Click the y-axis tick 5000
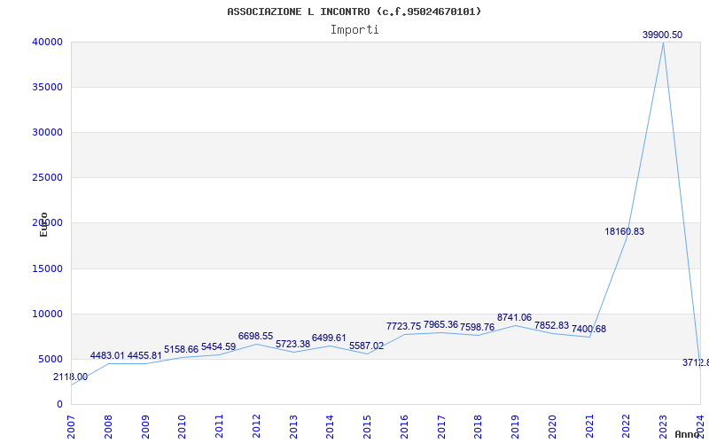Image resolution: width=709 pixels, height=443 pixels. [50, 360]
